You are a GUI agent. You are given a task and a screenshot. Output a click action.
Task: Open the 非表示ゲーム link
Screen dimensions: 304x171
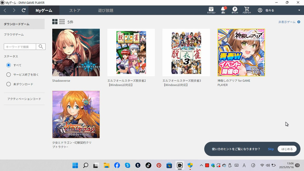289,22
